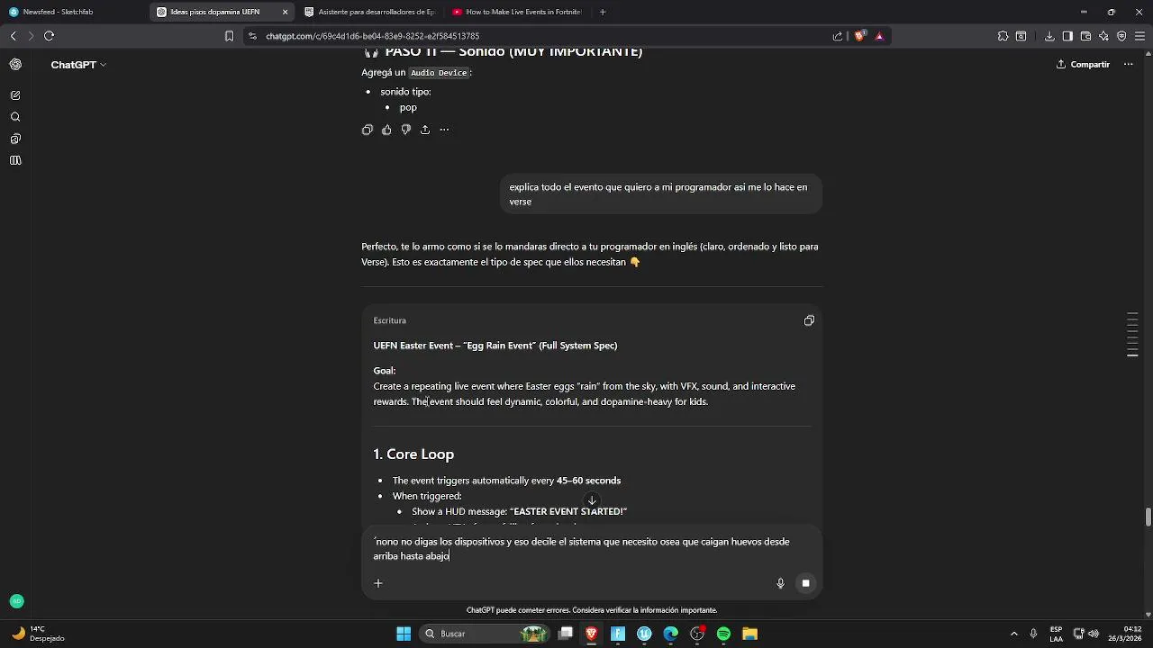Open Brave Leo AI icon
This screenshot has height=648, width=1153.
click(x=1103, y=36)
